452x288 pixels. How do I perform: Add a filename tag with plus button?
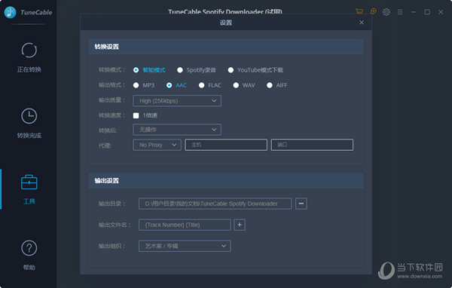[240, 225]
